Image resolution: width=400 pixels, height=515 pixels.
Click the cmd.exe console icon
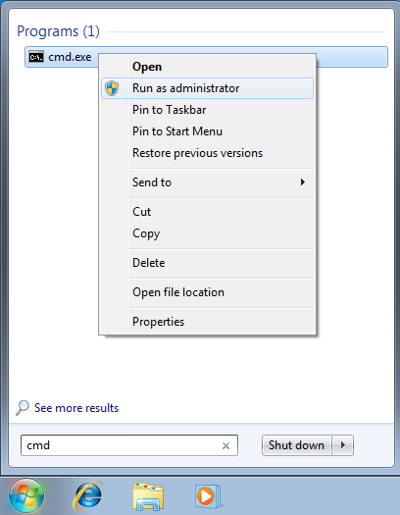[x=36, y=57]
